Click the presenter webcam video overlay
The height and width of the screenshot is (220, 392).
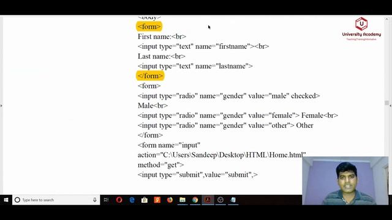point(345,181)
